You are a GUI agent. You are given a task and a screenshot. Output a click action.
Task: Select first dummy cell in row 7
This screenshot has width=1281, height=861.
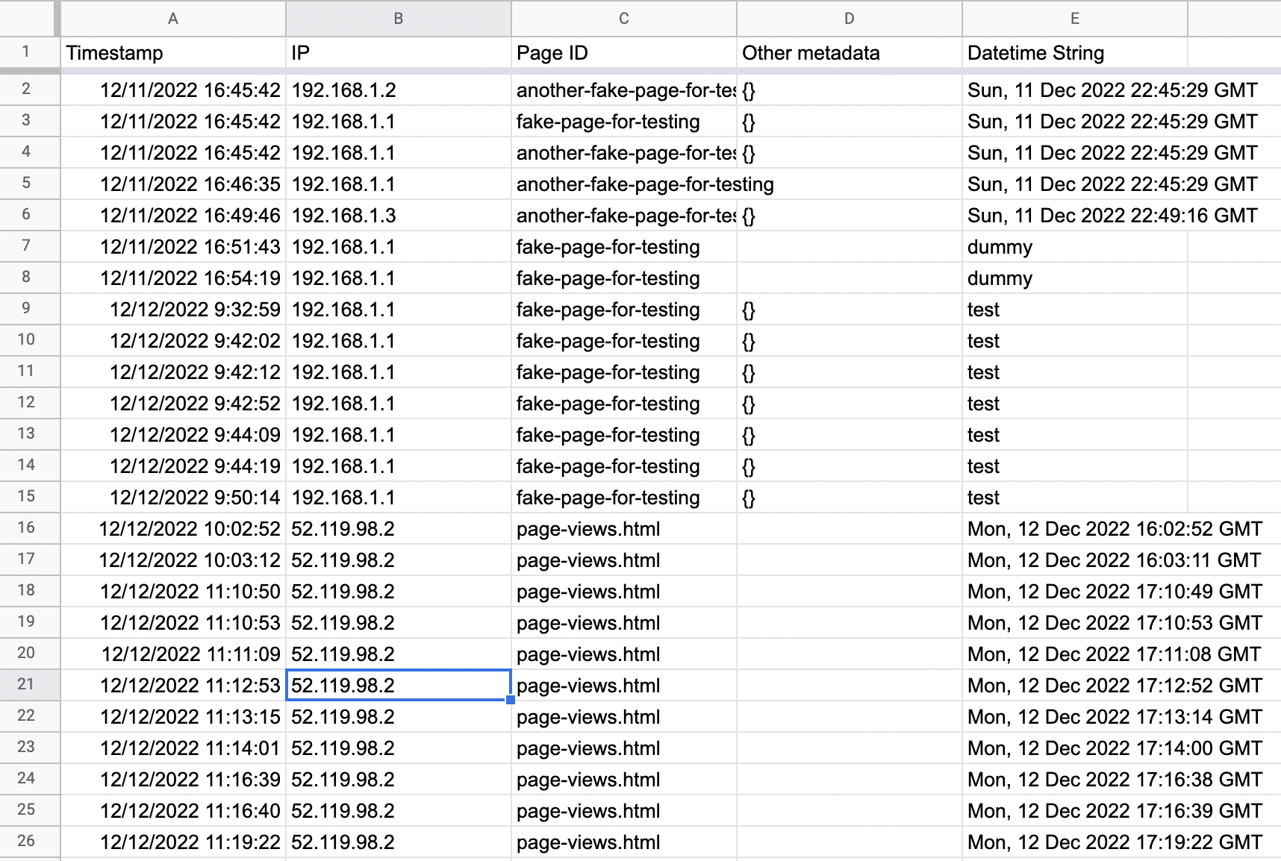(1075, 247)
